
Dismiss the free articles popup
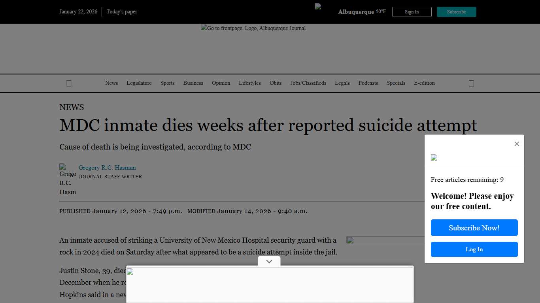[517, 144]
